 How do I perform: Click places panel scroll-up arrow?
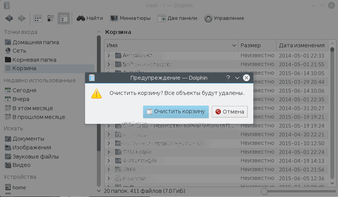[x=99, y=32]
